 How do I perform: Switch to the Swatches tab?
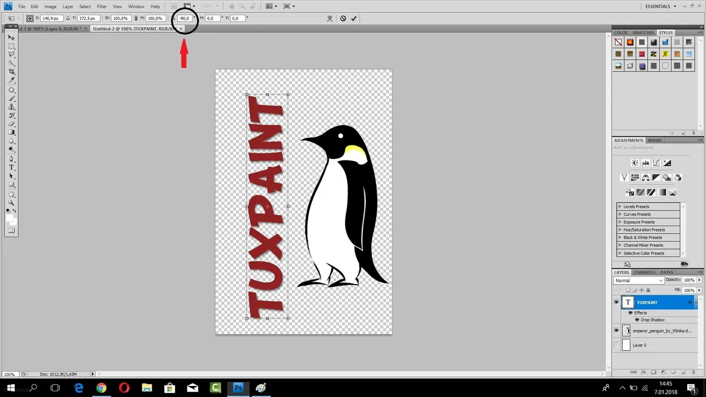click(643, 33)
